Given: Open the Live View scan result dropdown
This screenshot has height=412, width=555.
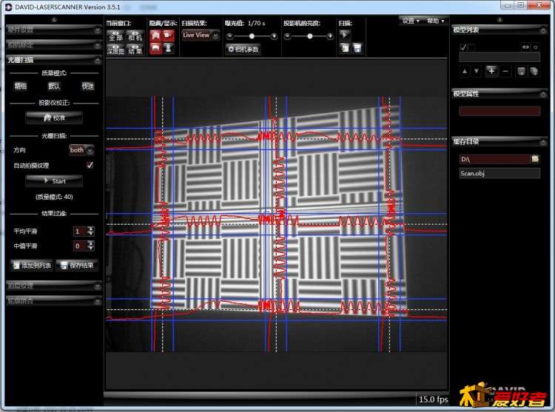Looking at the screenshot, I should pos(201,35).
